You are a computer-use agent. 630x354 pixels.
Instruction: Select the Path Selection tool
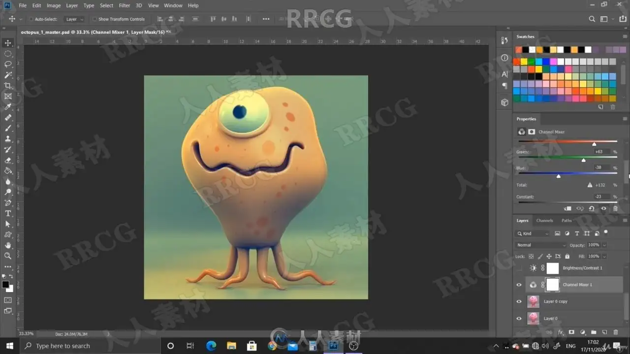coord(8,224)
